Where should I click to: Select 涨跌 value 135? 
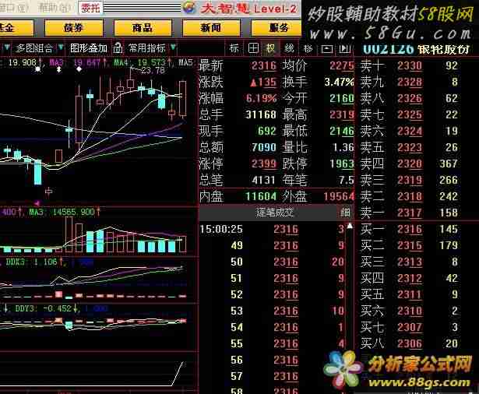pos(263,82)
